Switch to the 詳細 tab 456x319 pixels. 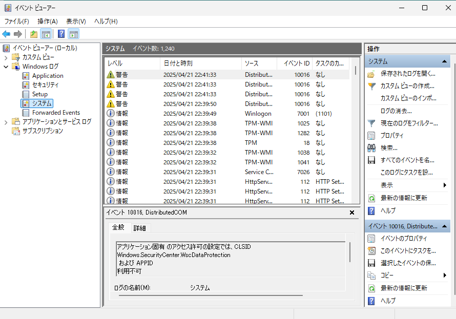pos(139,228)
